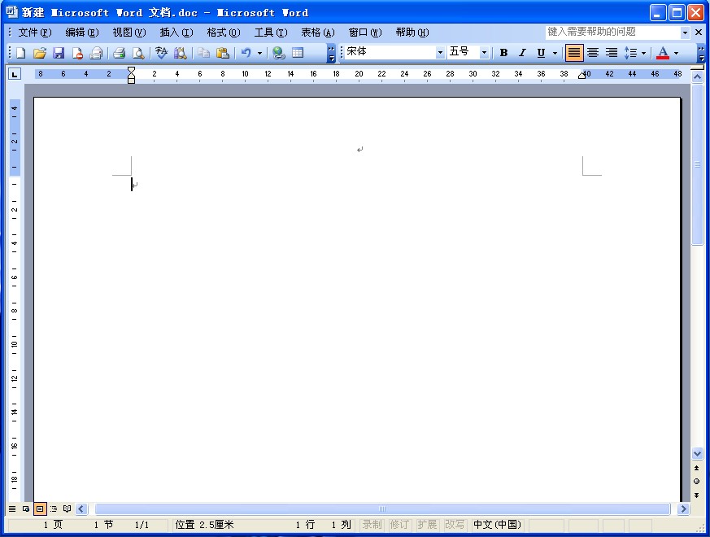Click the Permission icon with the red stop sign
The image size is (710, 537).
[77, 53]
